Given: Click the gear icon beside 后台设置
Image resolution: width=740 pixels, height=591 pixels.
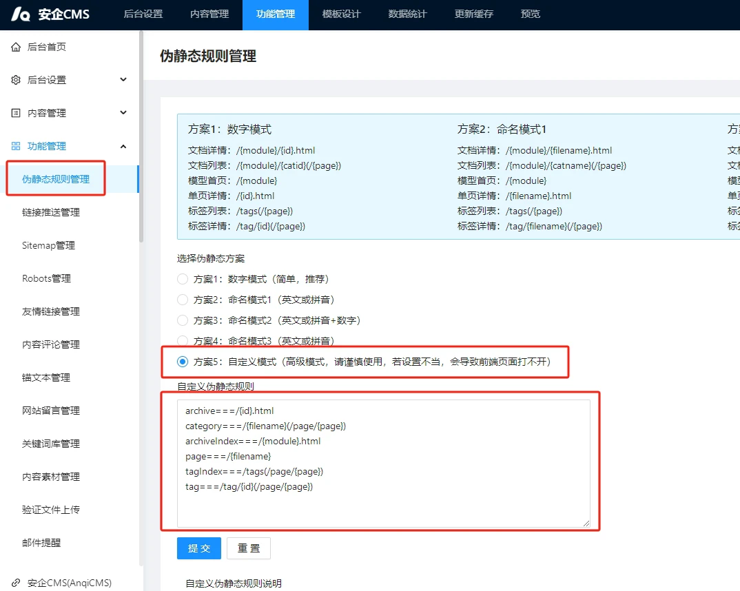Looking at the screenshot, I should coord(16,80).
